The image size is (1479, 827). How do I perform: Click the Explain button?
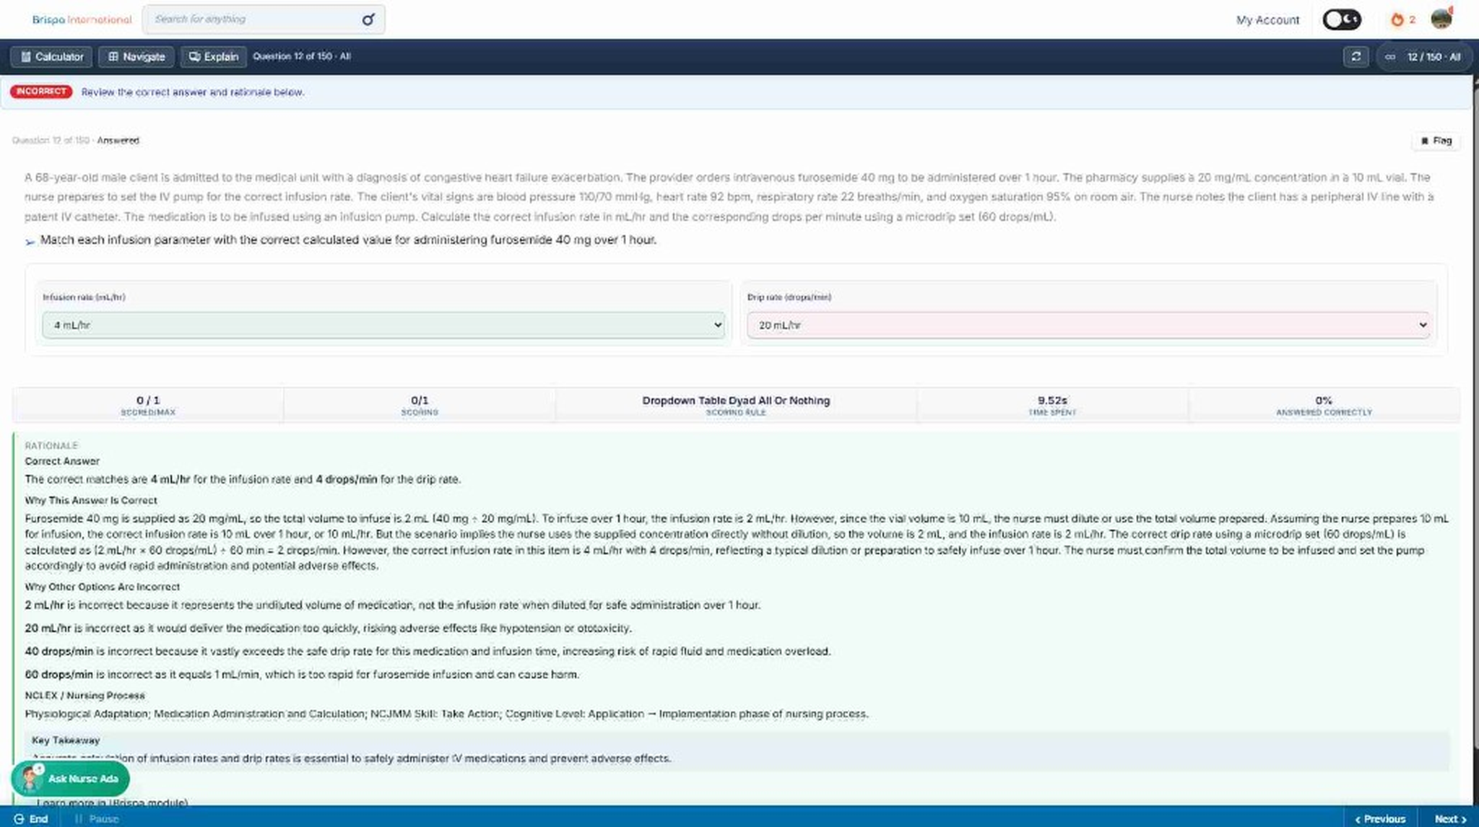point(214,56)
